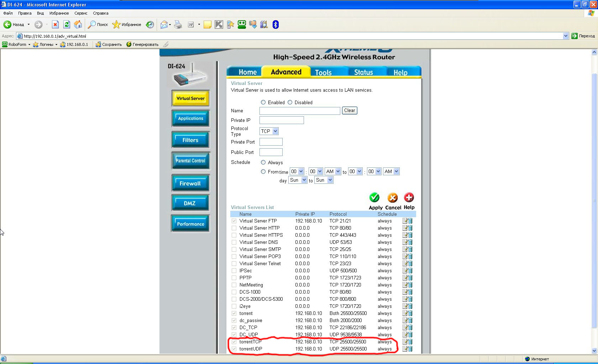Click RoboForm Save (Сохранить) button

[109, 44]
